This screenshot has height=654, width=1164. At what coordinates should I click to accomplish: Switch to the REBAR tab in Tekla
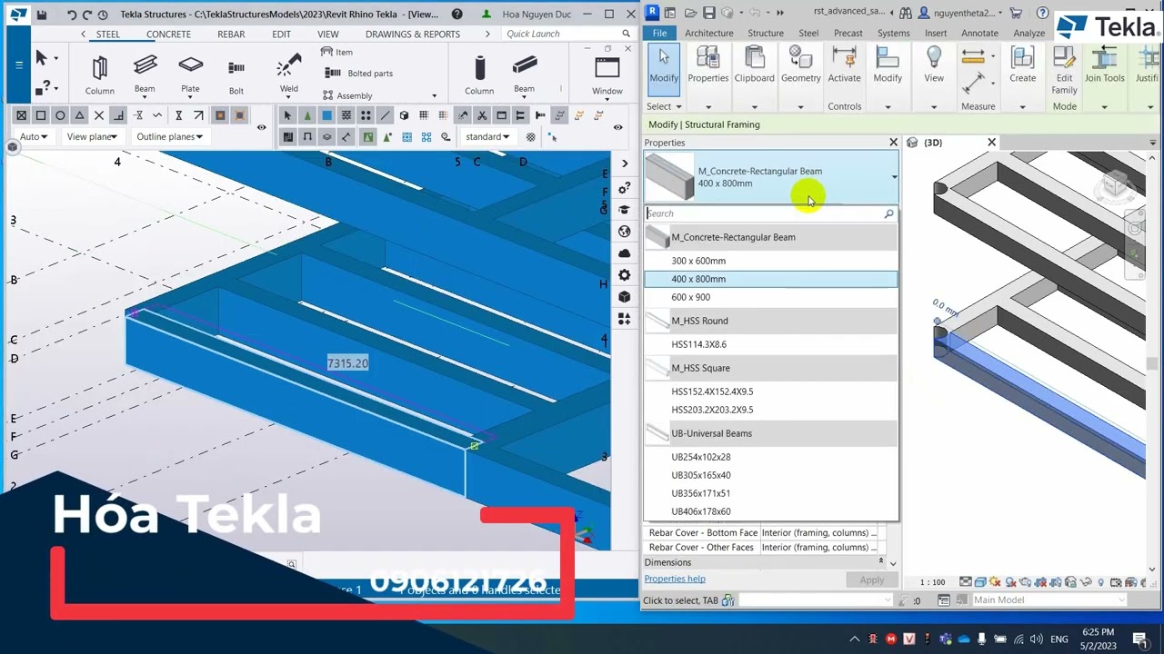click(x=231, y=34)
